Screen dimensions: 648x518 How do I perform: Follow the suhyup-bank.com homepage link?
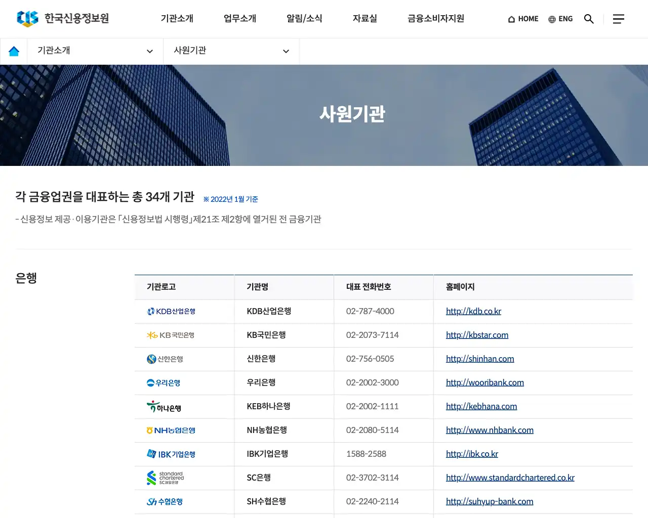coord(489,501)
